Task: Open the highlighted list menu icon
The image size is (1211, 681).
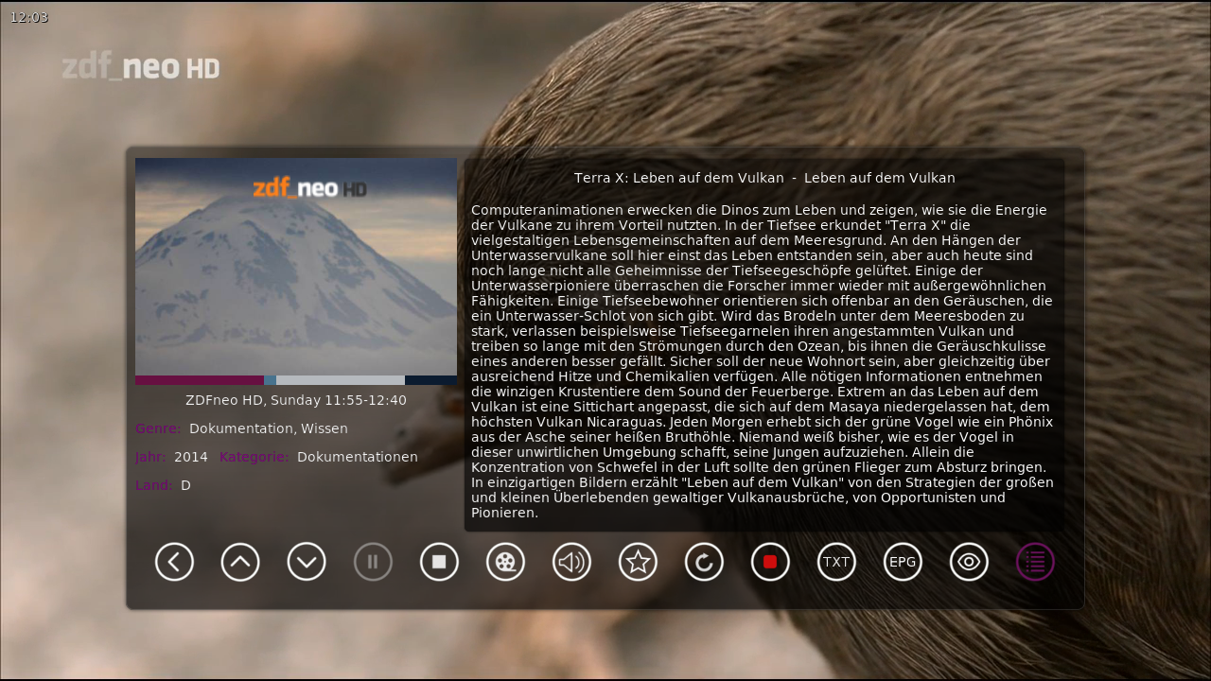Action: [x=1035, y=562]
